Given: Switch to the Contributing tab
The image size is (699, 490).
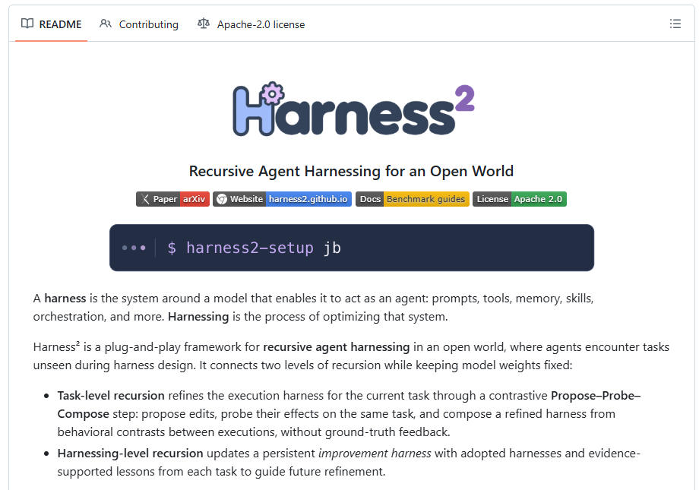Looking at the screenshot, I should click(139, 24).
